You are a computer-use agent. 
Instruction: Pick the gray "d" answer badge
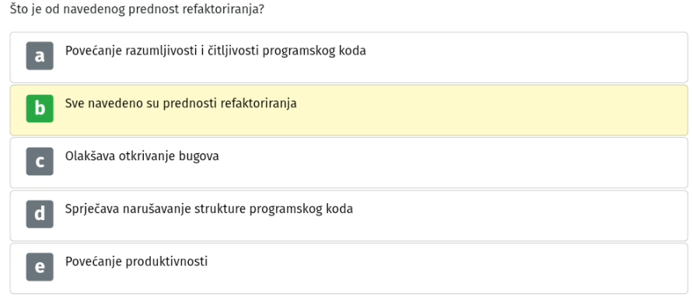(40, 214)
